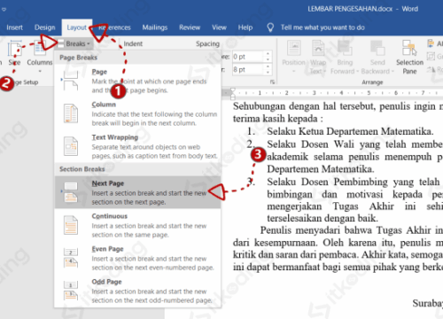Click the Send Backward icon
The image size is (443, 319).
[377, 48]
